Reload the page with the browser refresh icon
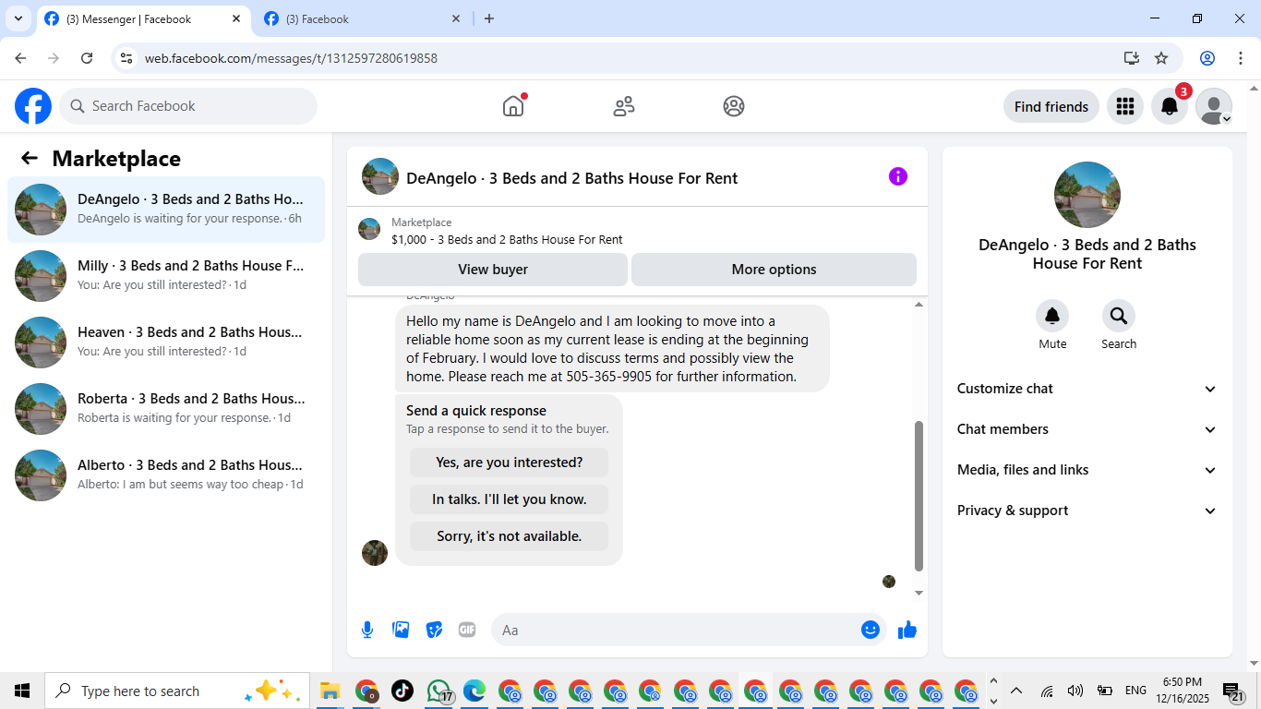 point(87,58)
